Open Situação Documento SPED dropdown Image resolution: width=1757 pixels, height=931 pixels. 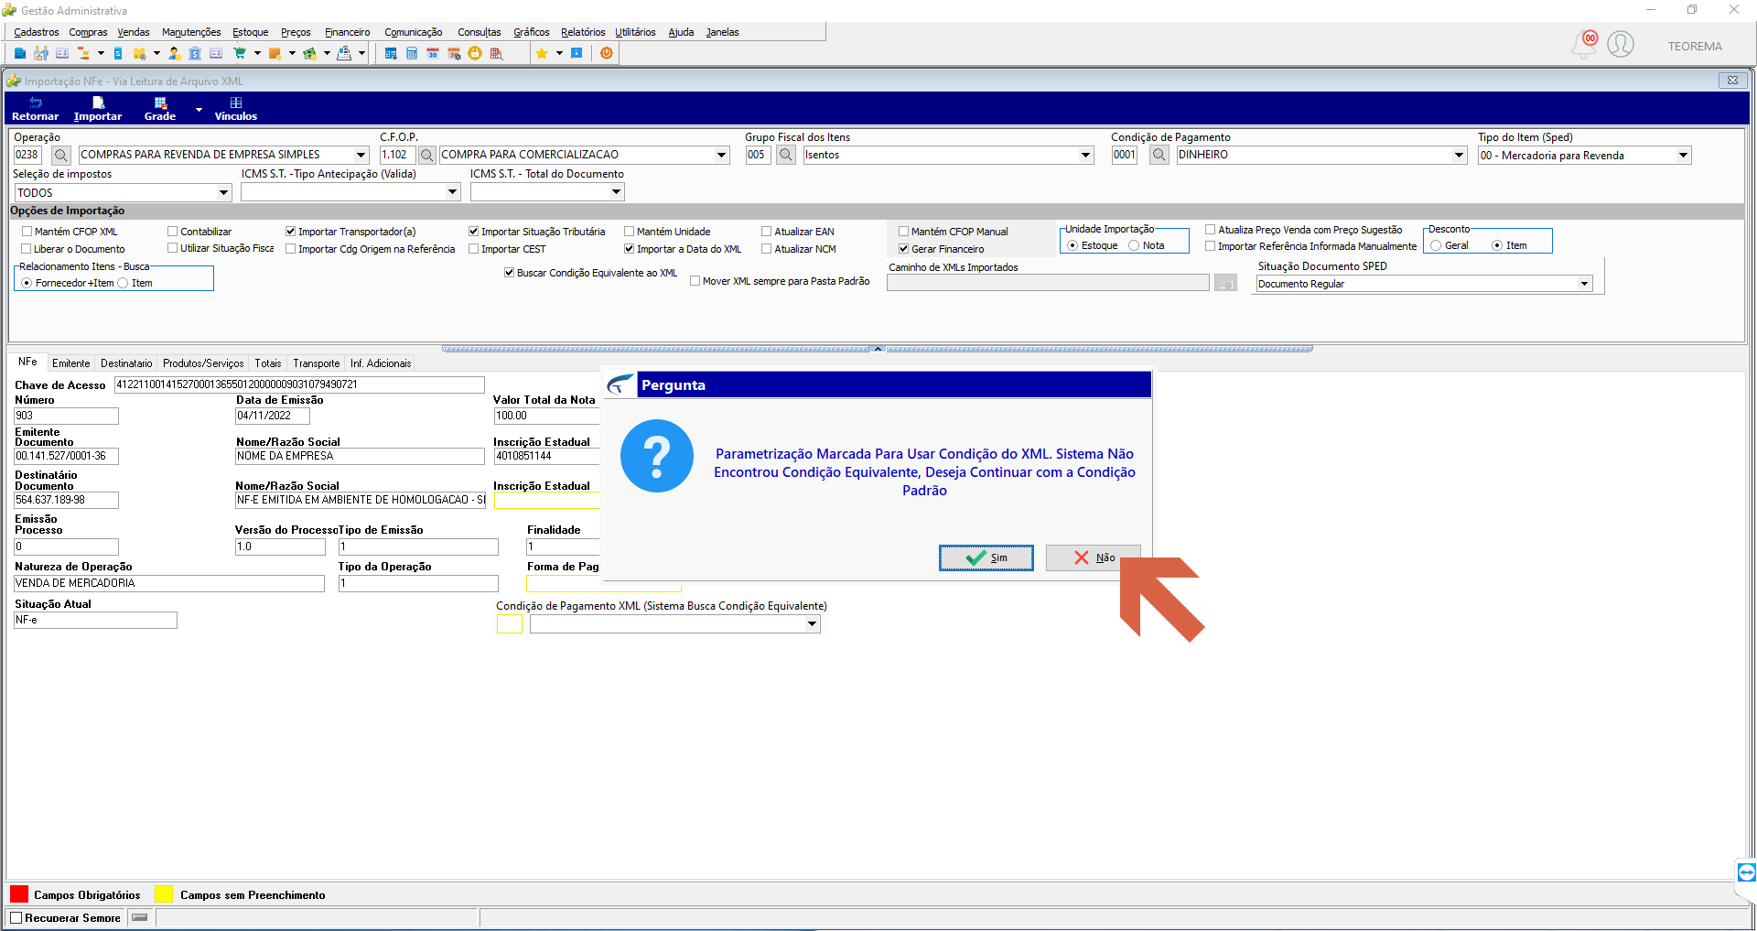1584,284
